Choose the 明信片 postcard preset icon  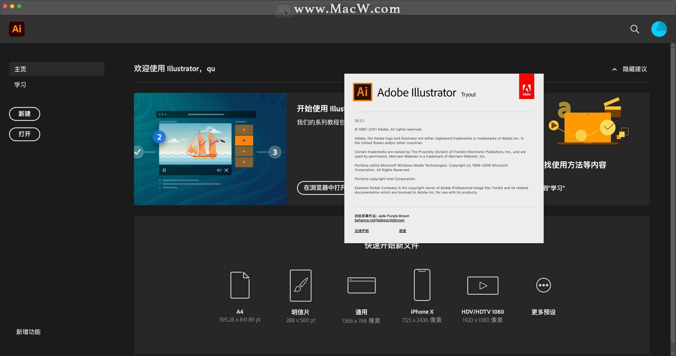pos(300,285)
